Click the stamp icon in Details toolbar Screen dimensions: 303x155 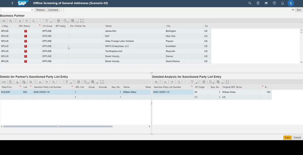[17, 82]
